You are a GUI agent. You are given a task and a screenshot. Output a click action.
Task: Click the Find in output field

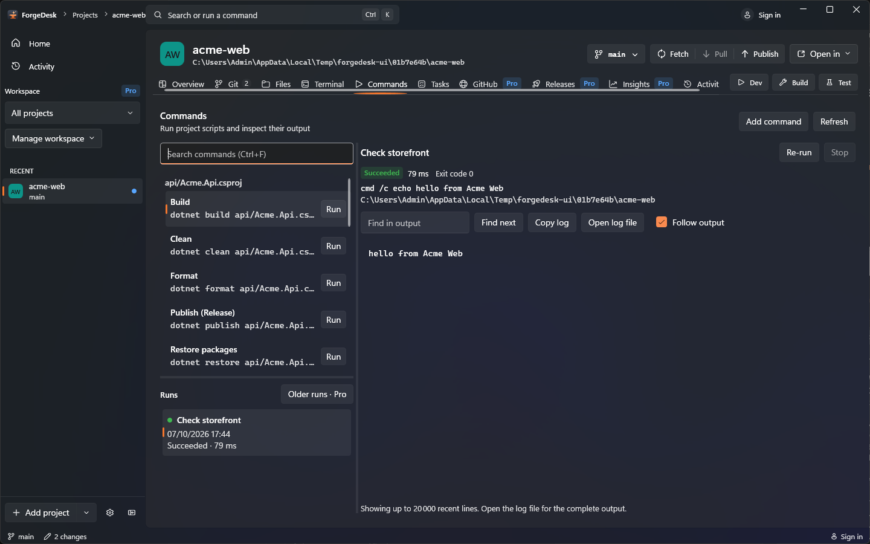(415, 222)
